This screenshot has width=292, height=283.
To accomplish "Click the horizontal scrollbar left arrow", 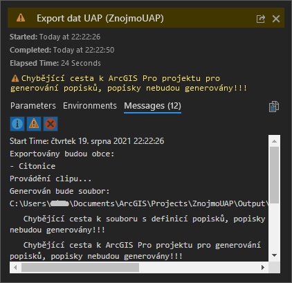I will [15, 267].
